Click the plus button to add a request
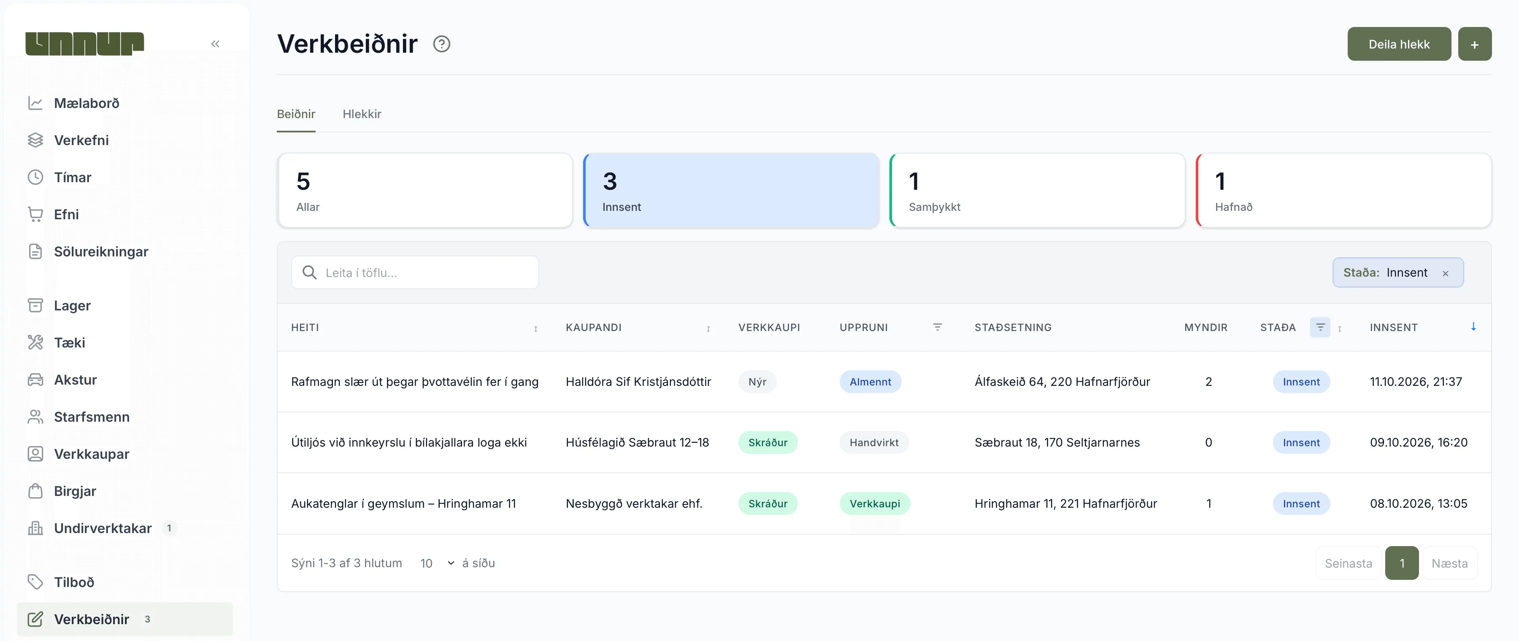The height and width of the screenshot is (641, 1519). tap(1474, 44)
